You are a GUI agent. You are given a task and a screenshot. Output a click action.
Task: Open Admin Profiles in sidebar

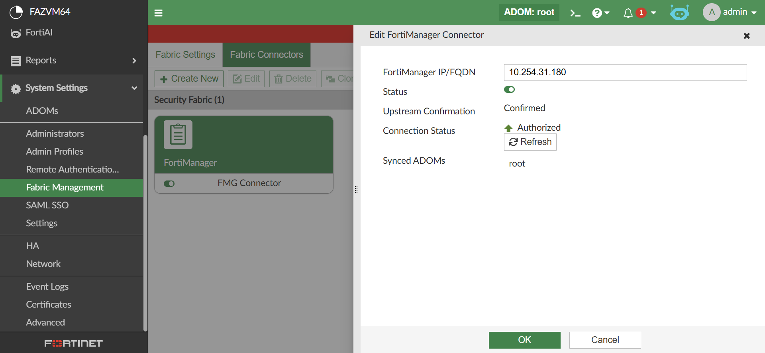pos(55,151)
